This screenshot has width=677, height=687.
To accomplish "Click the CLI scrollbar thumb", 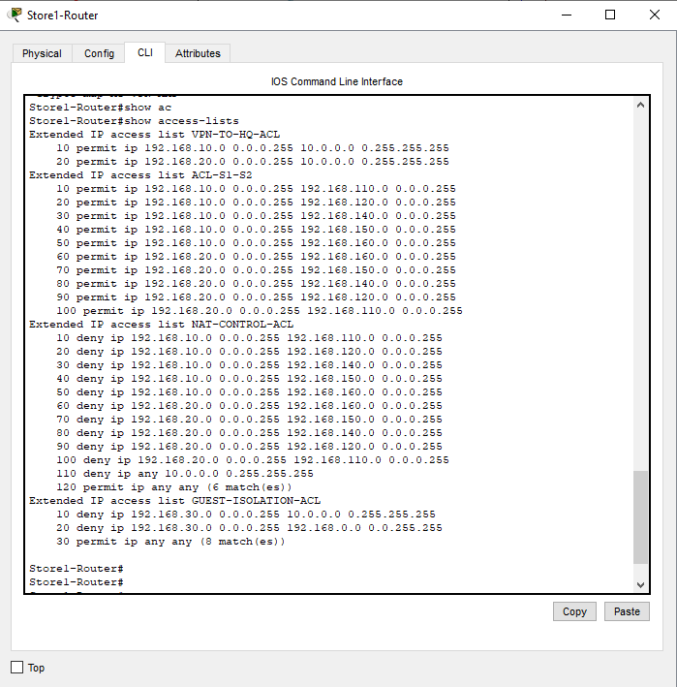I will 639,515.
